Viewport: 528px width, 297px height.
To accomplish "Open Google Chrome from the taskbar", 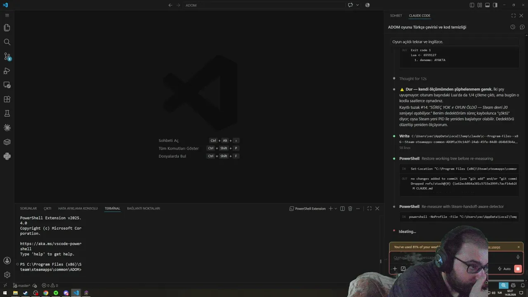I will (46, 293).
